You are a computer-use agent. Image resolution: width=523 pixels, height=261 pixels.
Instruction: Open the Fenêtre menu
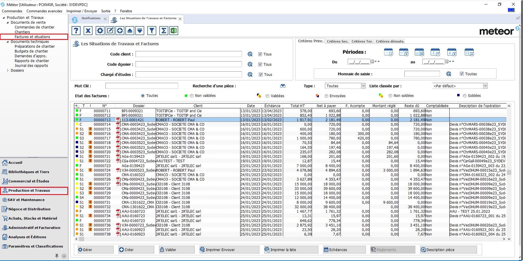(x=126, y=11)
